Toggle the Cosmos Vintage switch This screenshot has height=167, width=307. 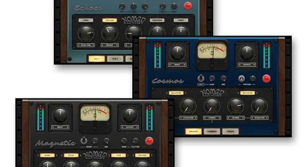pos(241,78)
